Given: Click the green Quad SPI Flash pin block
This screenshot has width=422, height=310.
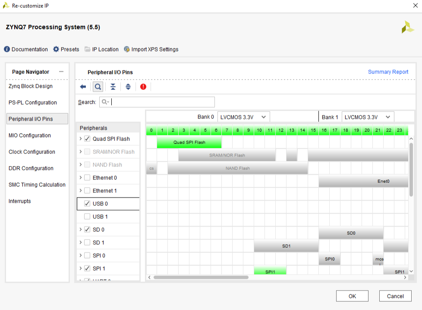Looking at the screenshot, I should pos(189,142).
